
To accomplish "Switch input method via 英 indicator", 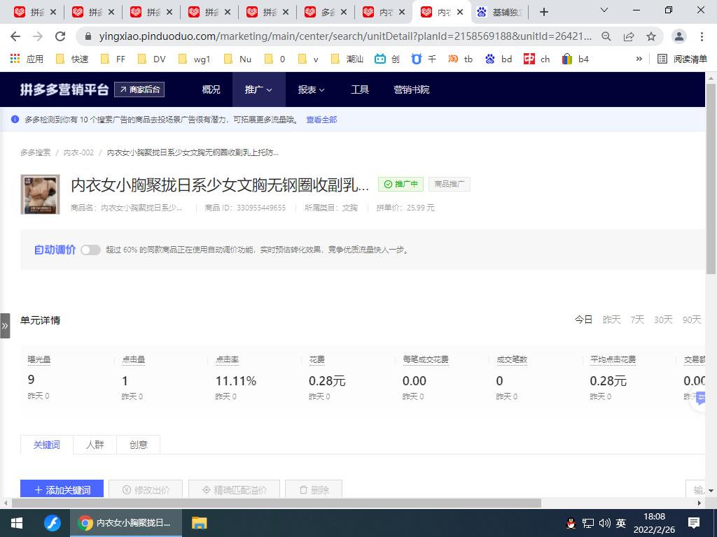I will coord(621,523).
